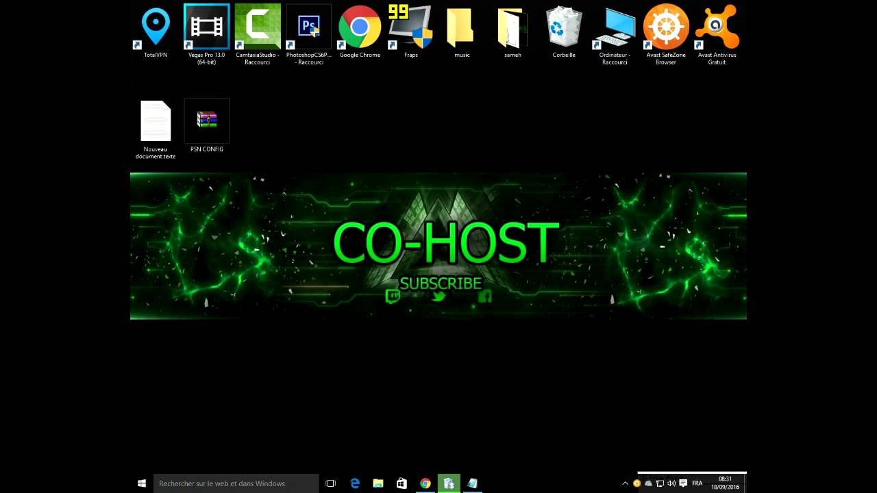Show hidden system tray icons

point(625,483)
